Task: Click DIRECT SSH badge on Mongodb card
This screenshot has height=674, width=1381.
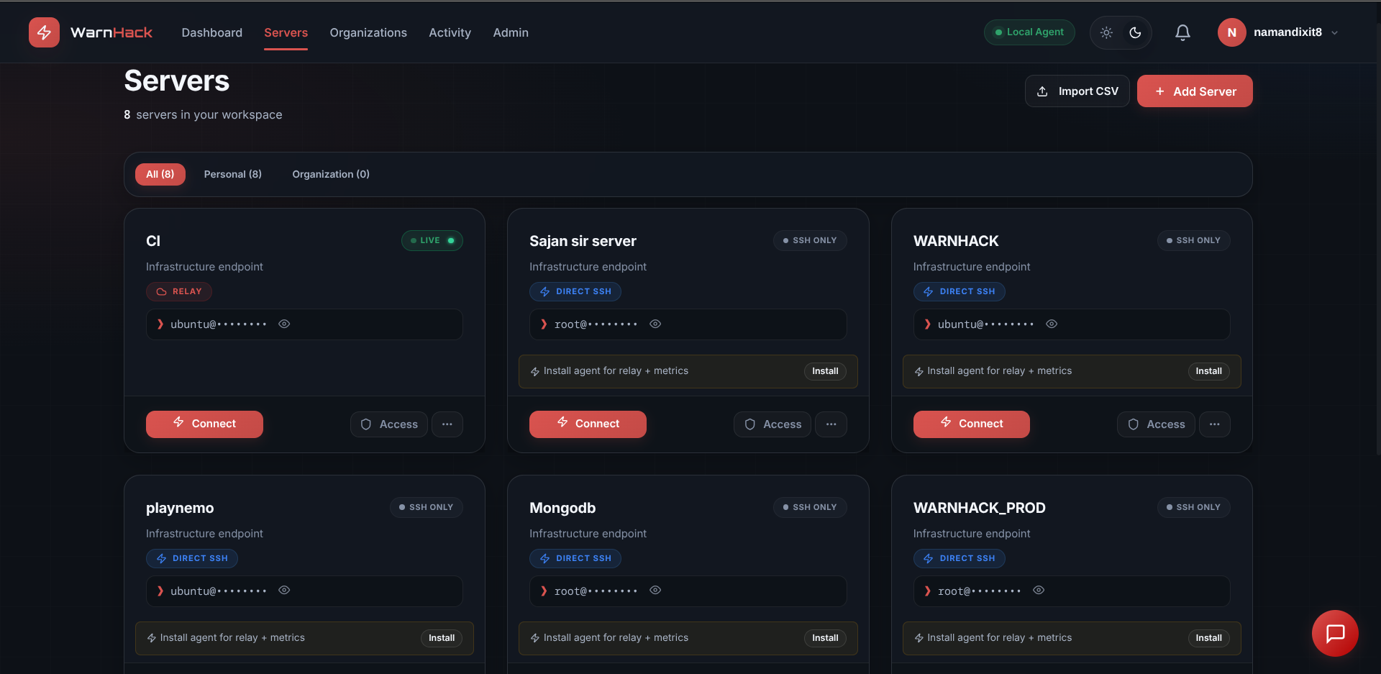Action: [575, 558]
